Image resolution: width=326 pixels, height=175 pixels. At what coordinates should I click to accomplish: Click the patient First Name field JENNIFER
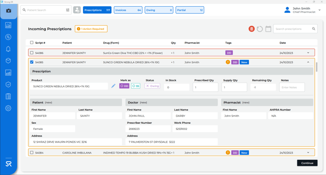[x=53, y=116]
